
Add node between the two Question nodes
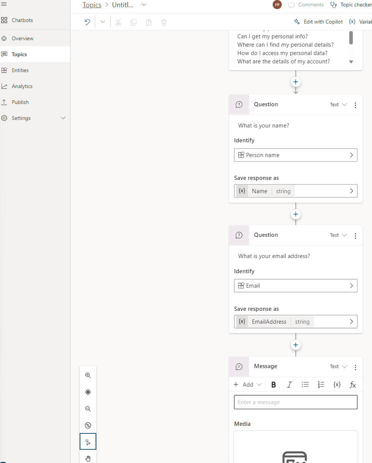(x=296, y=214)
